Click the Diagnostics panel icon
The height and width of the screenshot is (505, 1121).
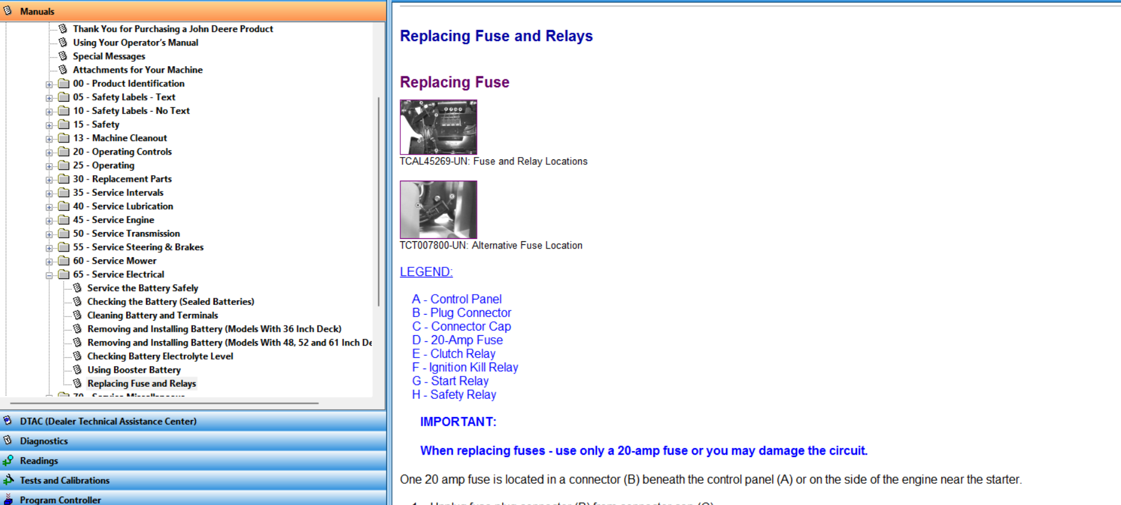8,441
